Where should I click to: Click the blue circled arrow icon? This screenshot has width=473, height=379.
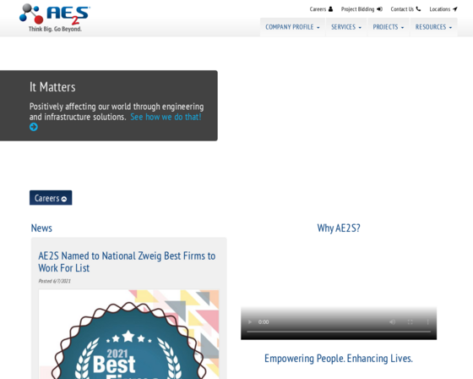tap(34, 127)
